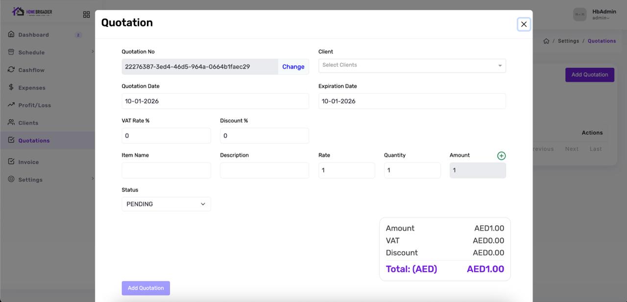The image size is (627, 302).
Task: Expand the admin account menu
Action: coord(601,18)
